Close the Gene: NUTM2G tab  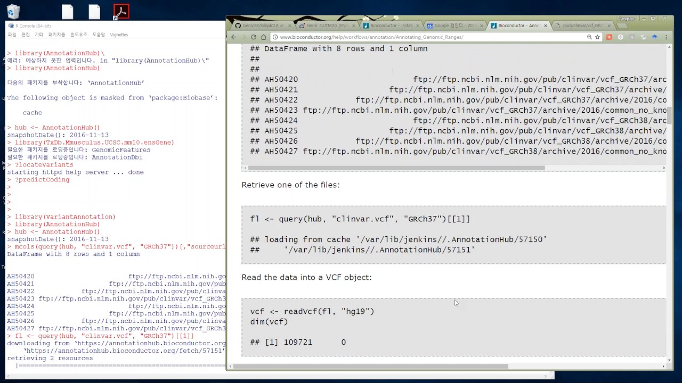354,25
